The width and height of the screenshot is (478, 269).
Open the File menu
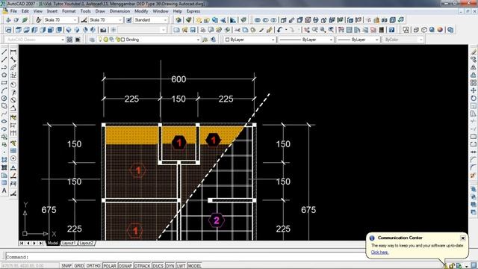point(13,11)
